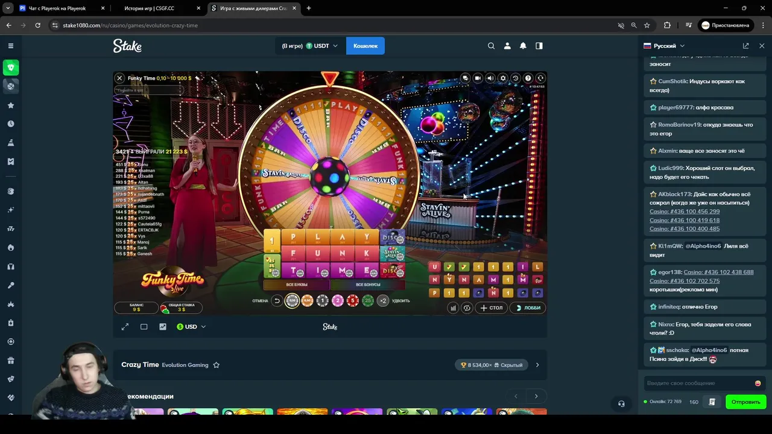Toggle theatre mode rectangle icon

(144, 327)
